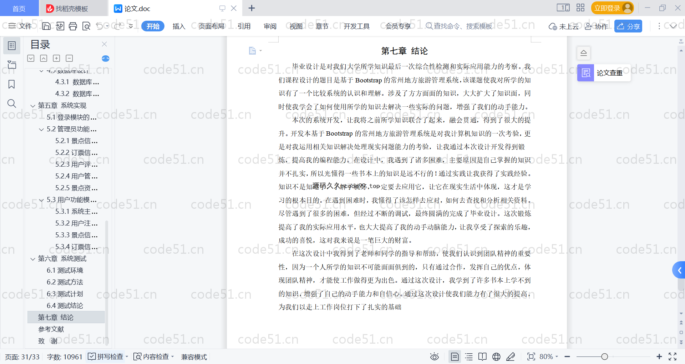
Task: Open quick access toolbar customize dropdown
Action: (x=131, y=26)
